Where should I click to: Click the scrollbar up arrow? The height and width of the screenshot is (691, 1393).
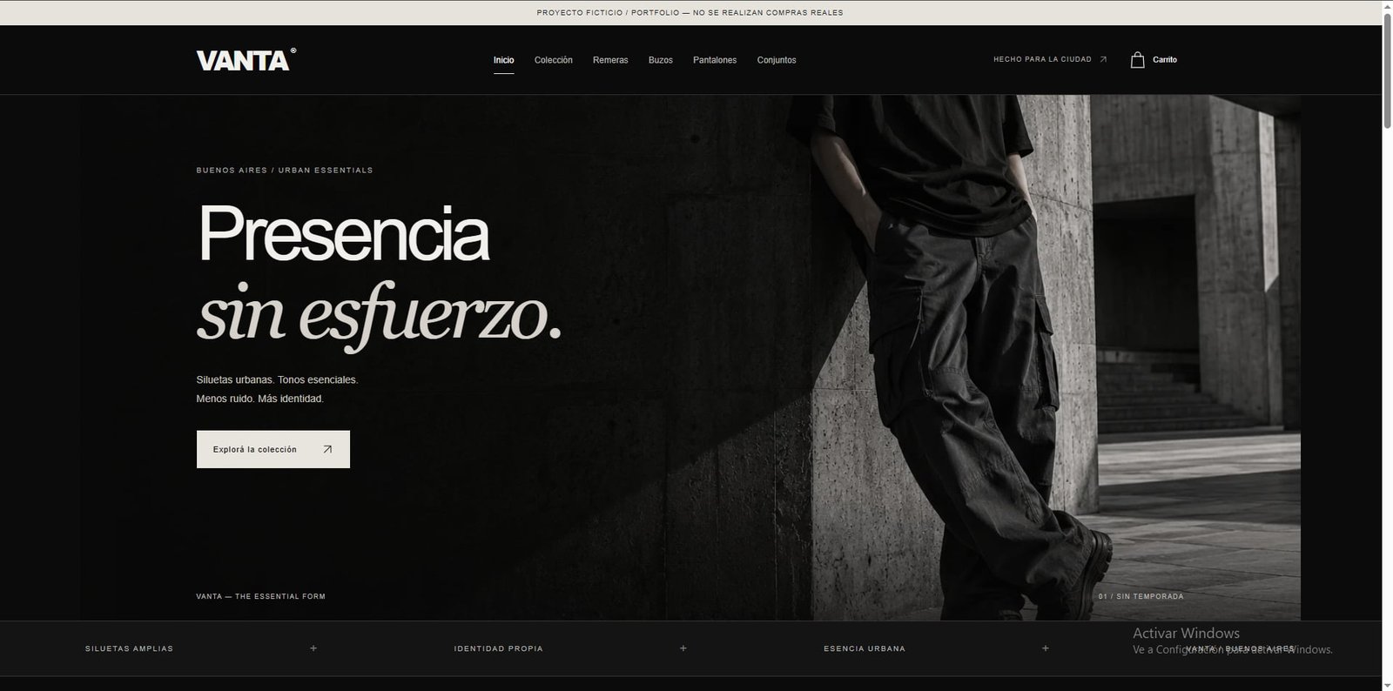click(1387, 5)
